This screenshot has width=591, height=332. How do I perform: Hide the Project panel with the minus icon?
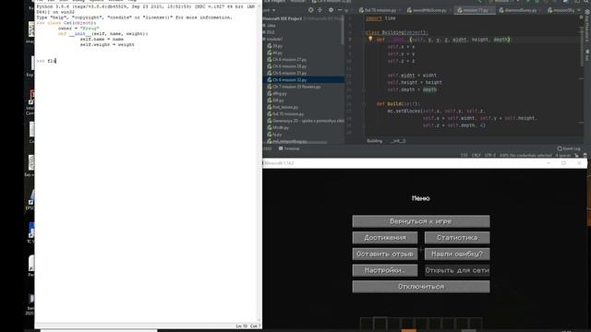pyautogui.click(x=340, y=10)
